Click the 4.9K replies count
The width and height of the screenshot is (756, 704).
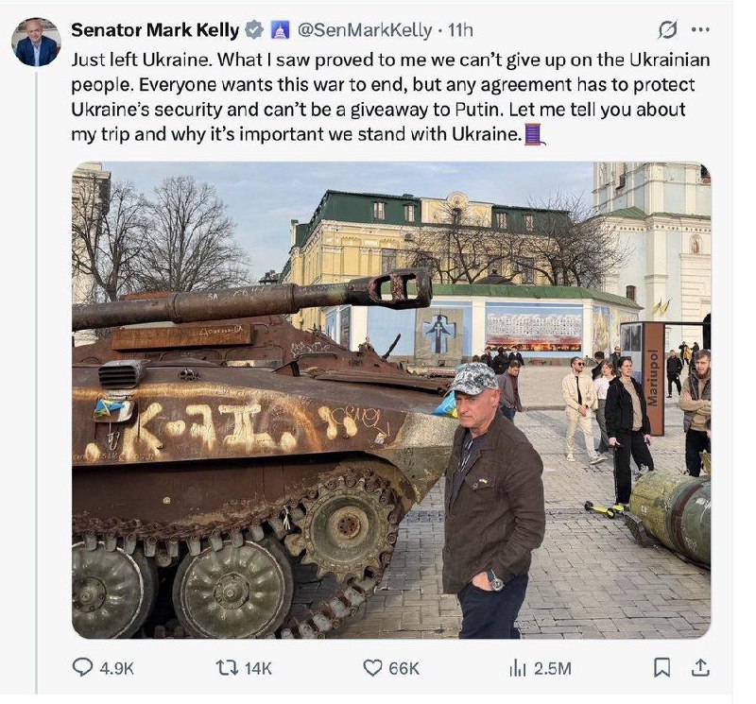click(x=116, y=668)
